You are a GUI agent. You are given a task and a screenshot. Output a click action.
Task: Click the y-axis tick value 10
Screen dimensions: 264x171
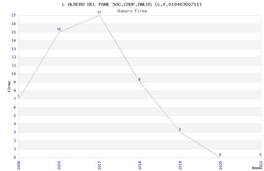[14, 74]
